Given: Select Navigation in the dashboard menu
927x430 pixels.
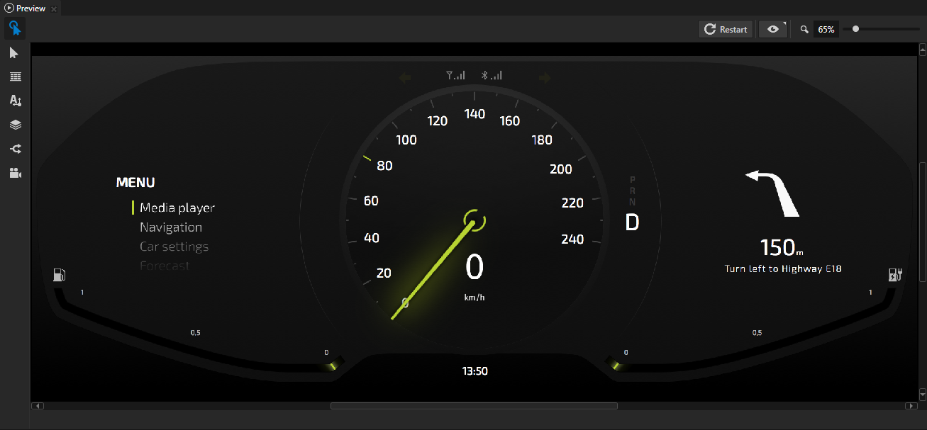Looking at the screenshot, I should coord(170,227).
